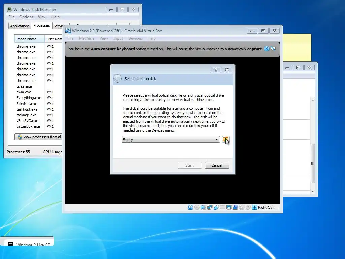This screenshot has width=345, height=259.
Task: Open the View menu in VirtualBox
Action: 104,38
